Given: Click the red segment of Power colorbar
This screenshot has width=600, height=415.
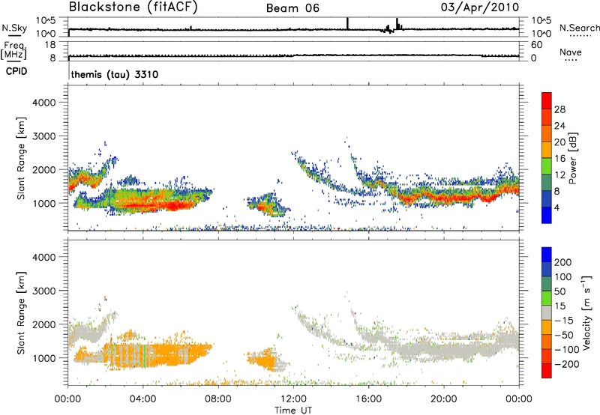Looking at the screenshot, I should (547, 100).
